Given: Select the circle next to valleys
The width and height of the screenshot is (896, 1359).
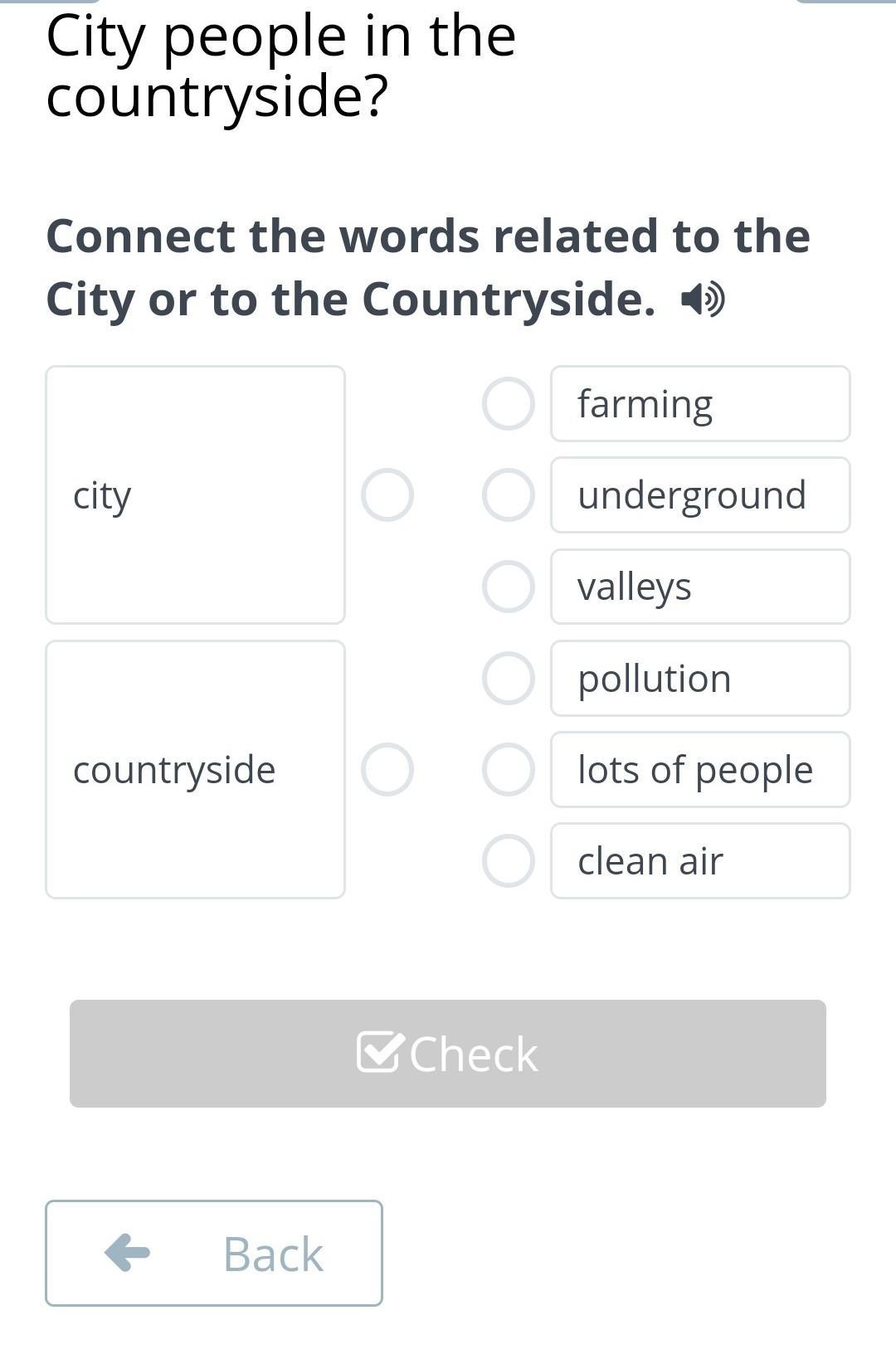Looking at the screenshot, I should pyautogui.click(x=508, y=587).
